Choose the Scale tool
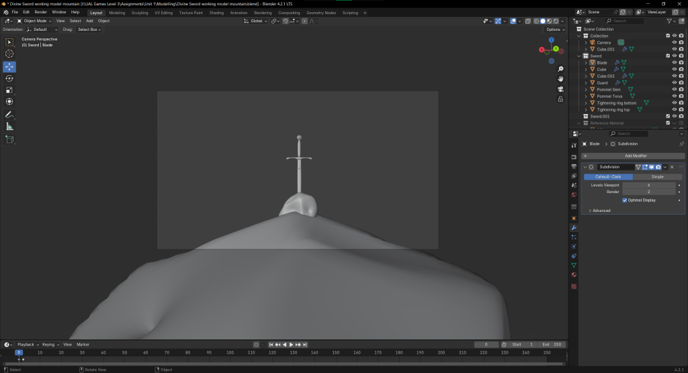This screenshot has width=688, height=373. 9,90
